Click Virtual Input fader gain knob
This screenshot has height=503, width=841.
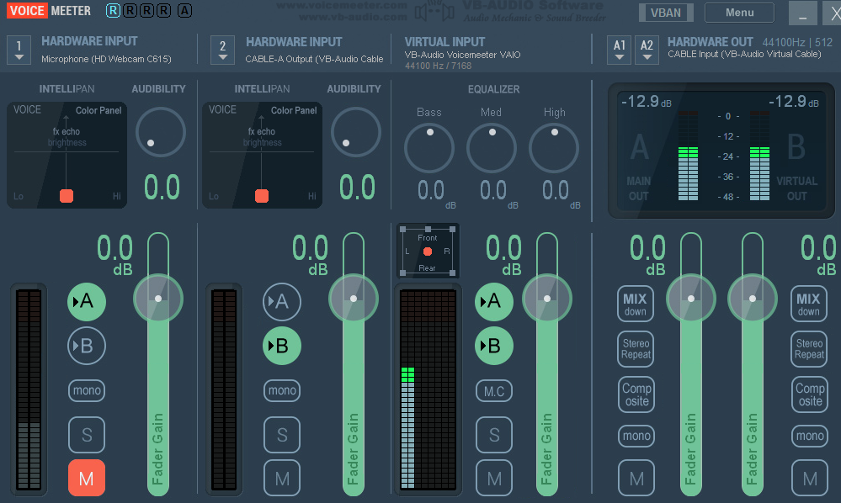547,299
